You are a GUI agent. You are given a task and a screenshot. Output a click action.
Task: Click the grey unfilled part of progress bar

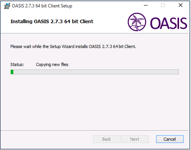[96, 72]
